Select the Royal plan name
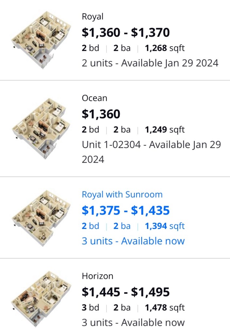 coord(92,17)
